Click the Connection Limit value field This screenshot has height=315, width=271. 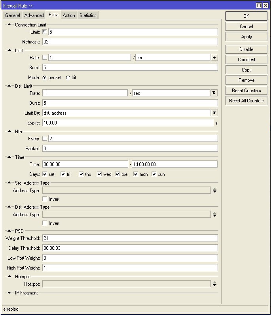pyautogui.click(x=133, y=32)
